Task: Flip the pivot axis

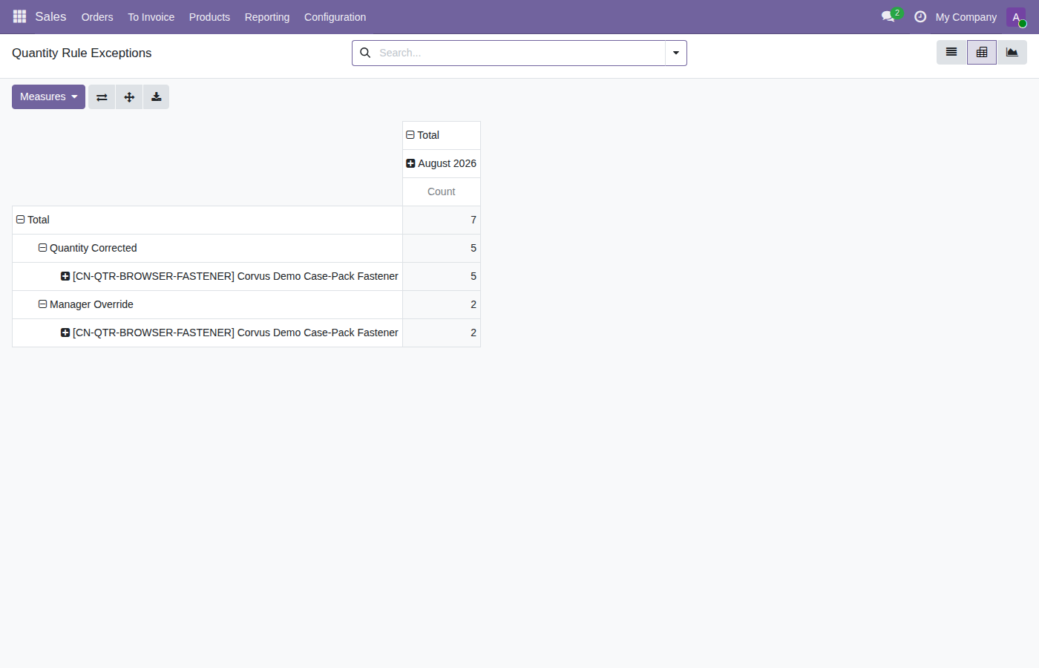Action: tap(102, 97)
